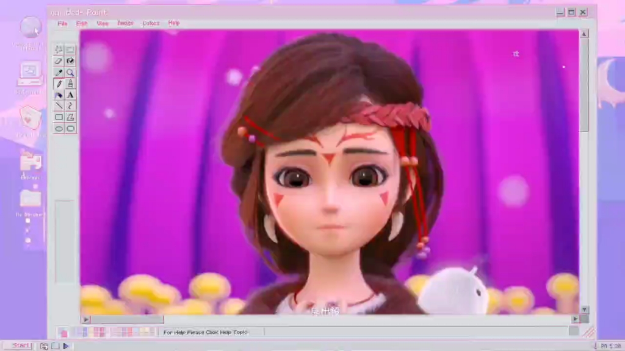This screenshot has height=351, width=625.
Task: Choose the Rectangle shape tool
Action: [59, 117]
